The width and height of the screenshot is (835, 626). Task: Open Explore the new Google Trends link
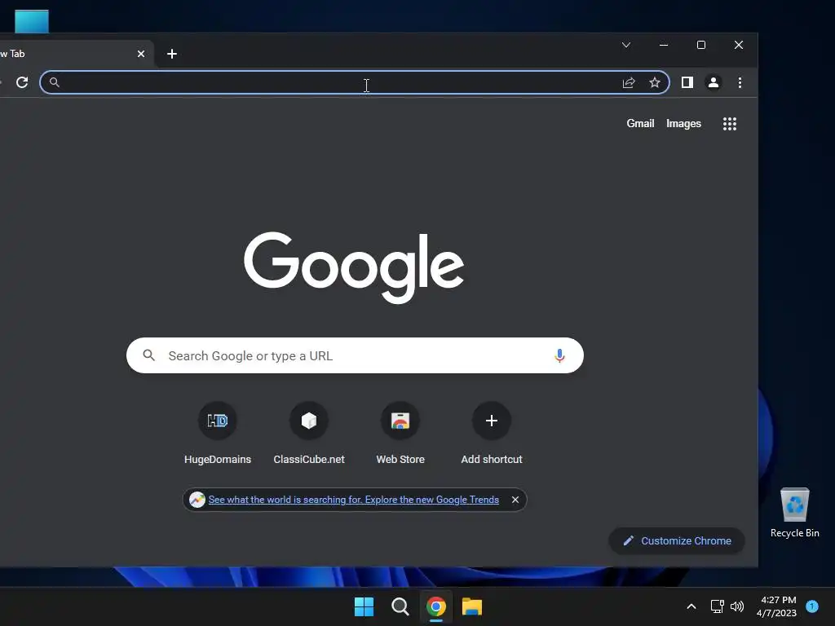click(x=354, y=500)
